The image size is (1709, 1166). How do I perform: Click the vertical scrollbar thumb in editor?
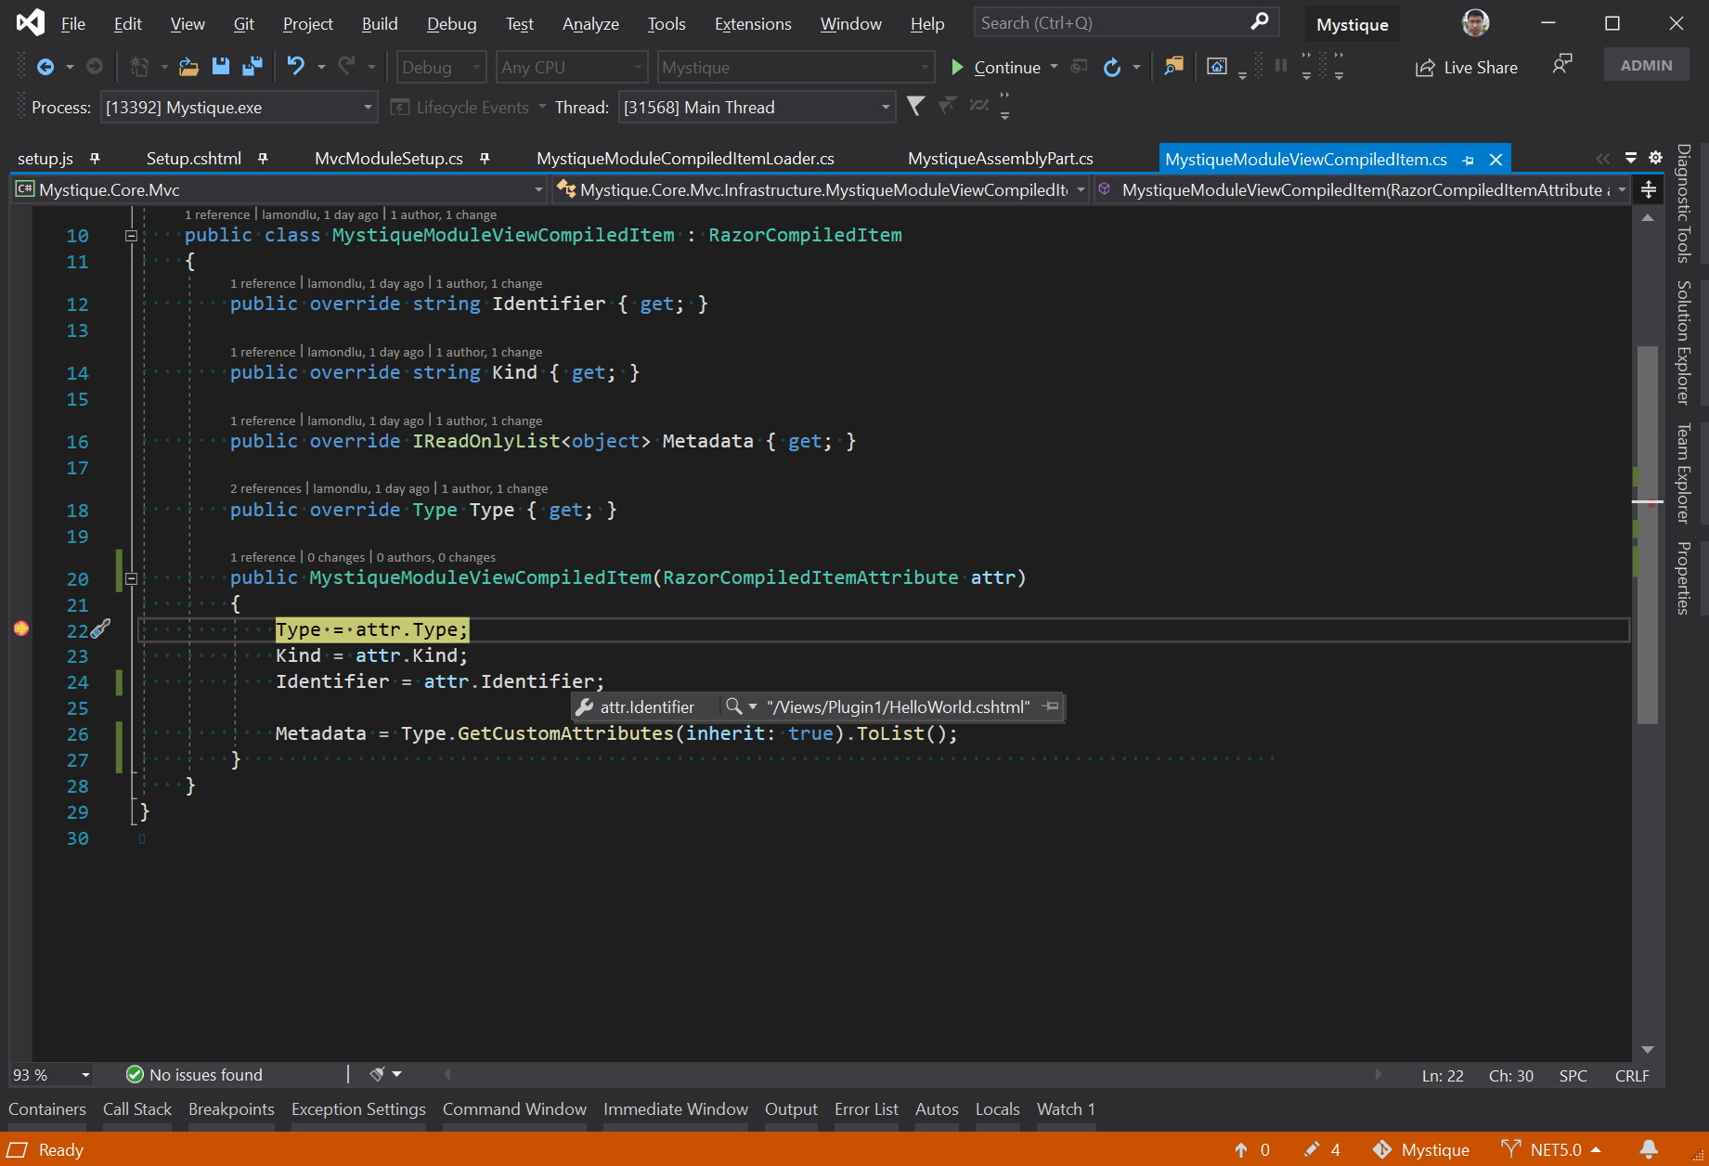click(1647, 534)
